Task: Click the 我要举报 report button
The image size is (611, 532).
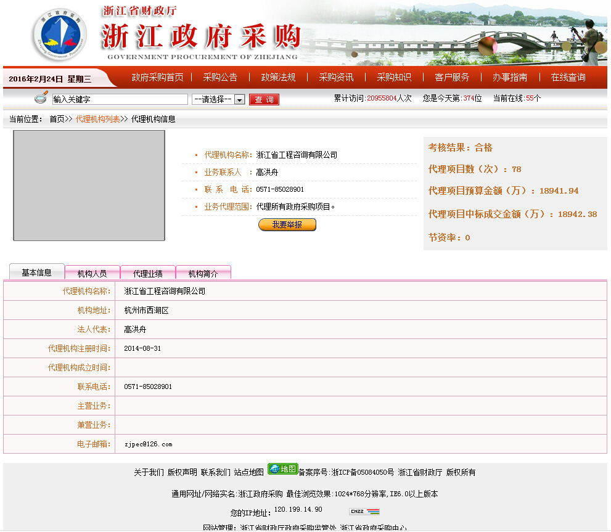Action: click(287, 225)
